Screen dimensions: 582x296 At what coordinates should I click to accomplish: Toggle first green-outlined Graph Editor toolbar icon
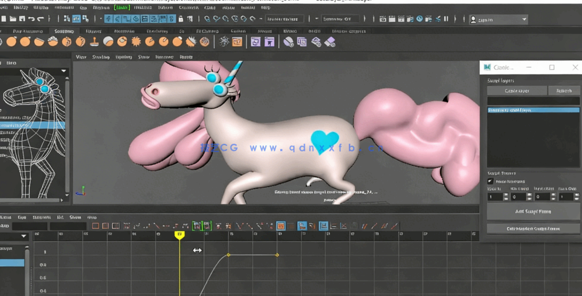point(197,226)
